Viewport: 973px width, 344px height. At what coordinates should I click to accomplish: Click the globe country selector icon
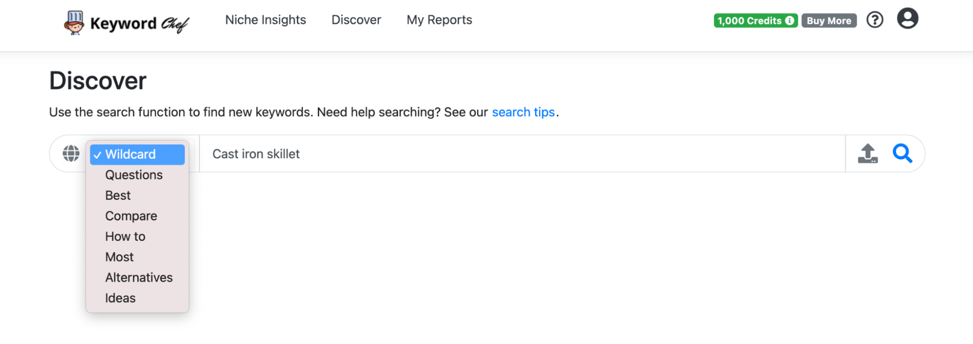coord(71,153)
